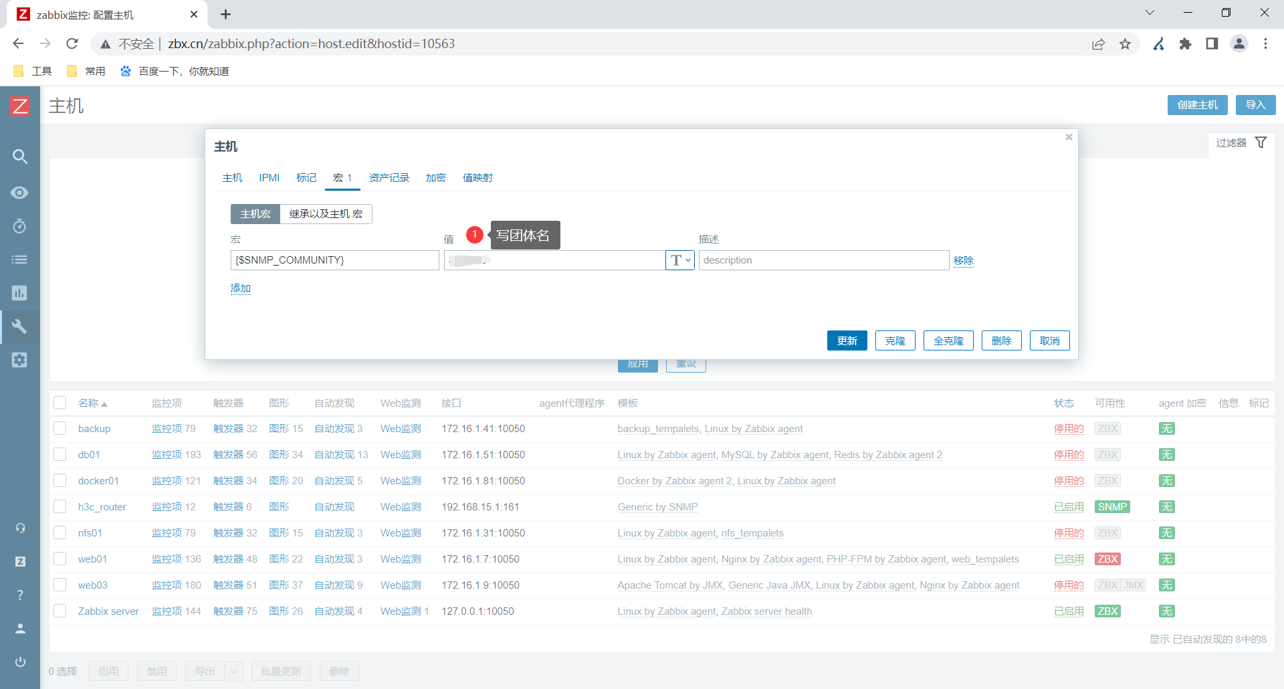Toggle the browser side panel icon
1284x689 pixels.
tap(1212, 43)
